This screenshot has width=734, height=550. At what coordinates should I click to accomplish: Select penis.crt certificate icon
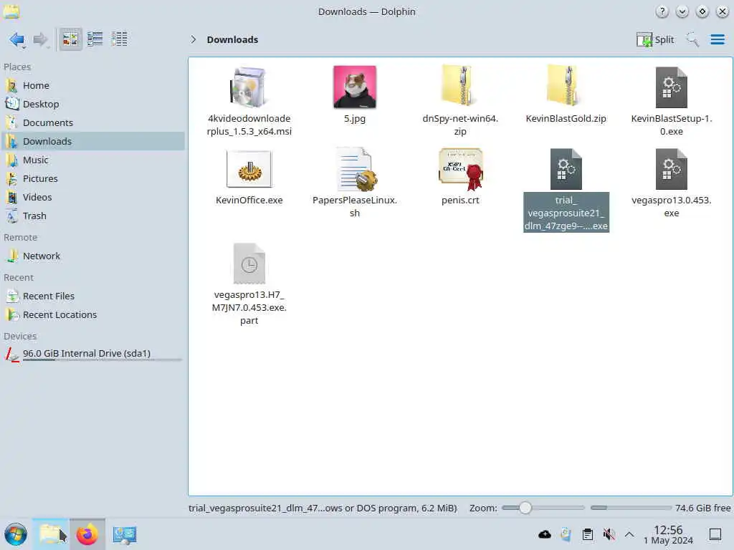[459, 169]
